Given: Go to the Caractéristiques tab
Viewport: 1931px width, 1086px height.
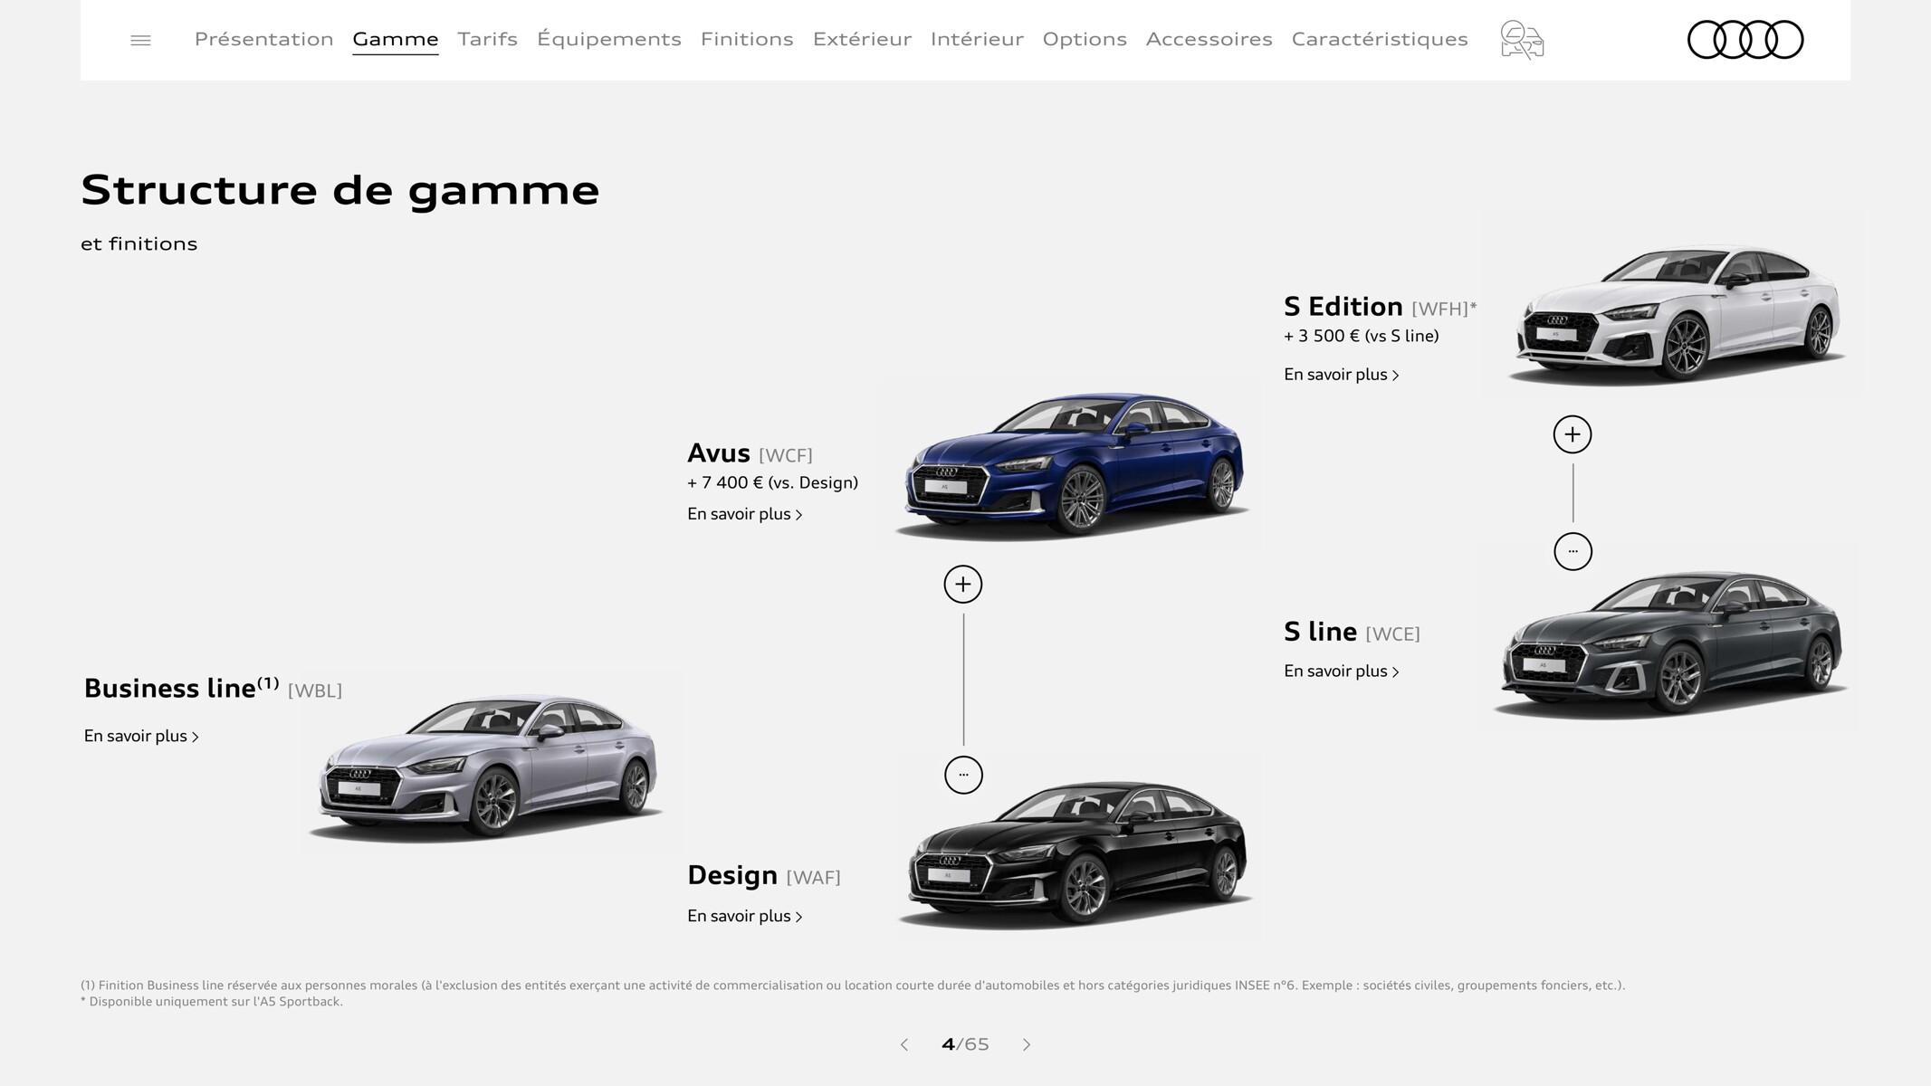Looking at the screenshot, I should pos(1380,39).
